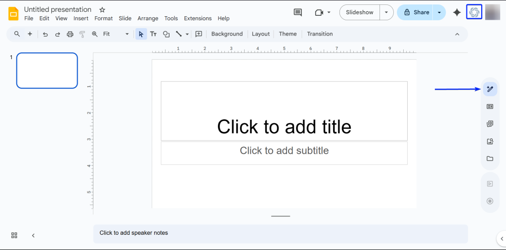
Task: Star the Untitled presentation
Action: click(x=102, y=10)
